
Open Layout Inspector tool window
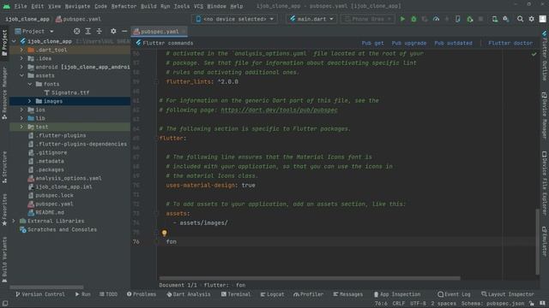coord(507,294)
